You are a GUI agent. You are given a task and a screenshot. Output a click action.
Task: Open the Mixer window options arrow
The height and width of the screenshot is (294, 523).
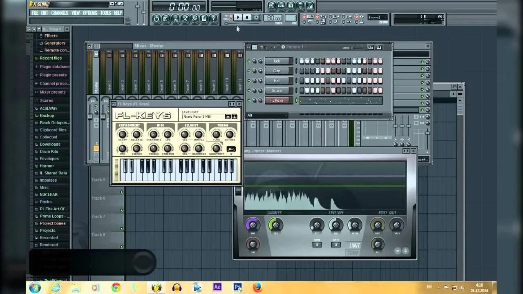(x=89, y=46)
